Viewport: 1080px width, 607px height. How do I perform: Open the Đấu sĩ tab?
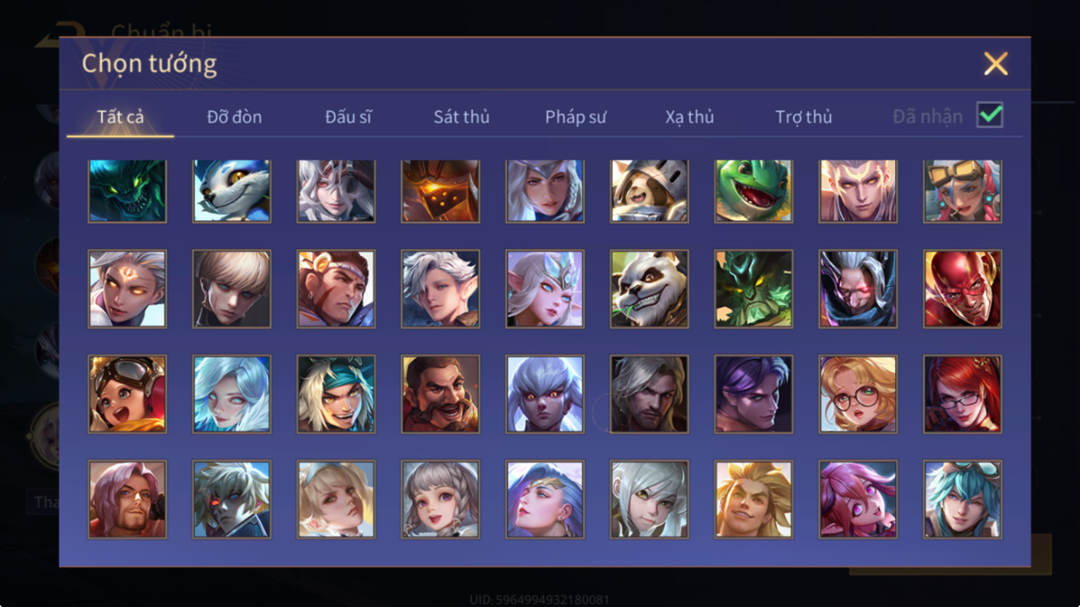[x=348, y=116]
